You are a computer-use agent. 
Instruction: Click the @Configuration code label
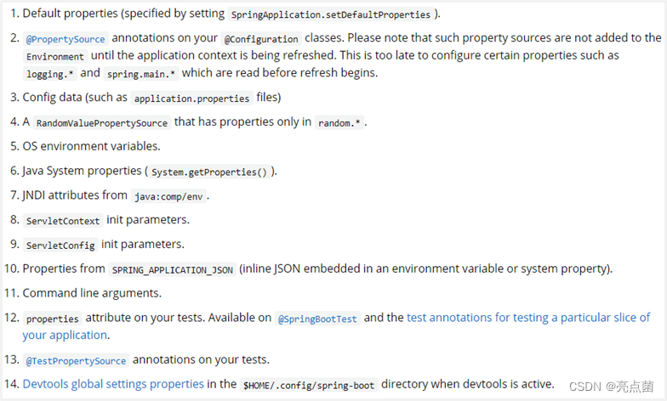261,39
